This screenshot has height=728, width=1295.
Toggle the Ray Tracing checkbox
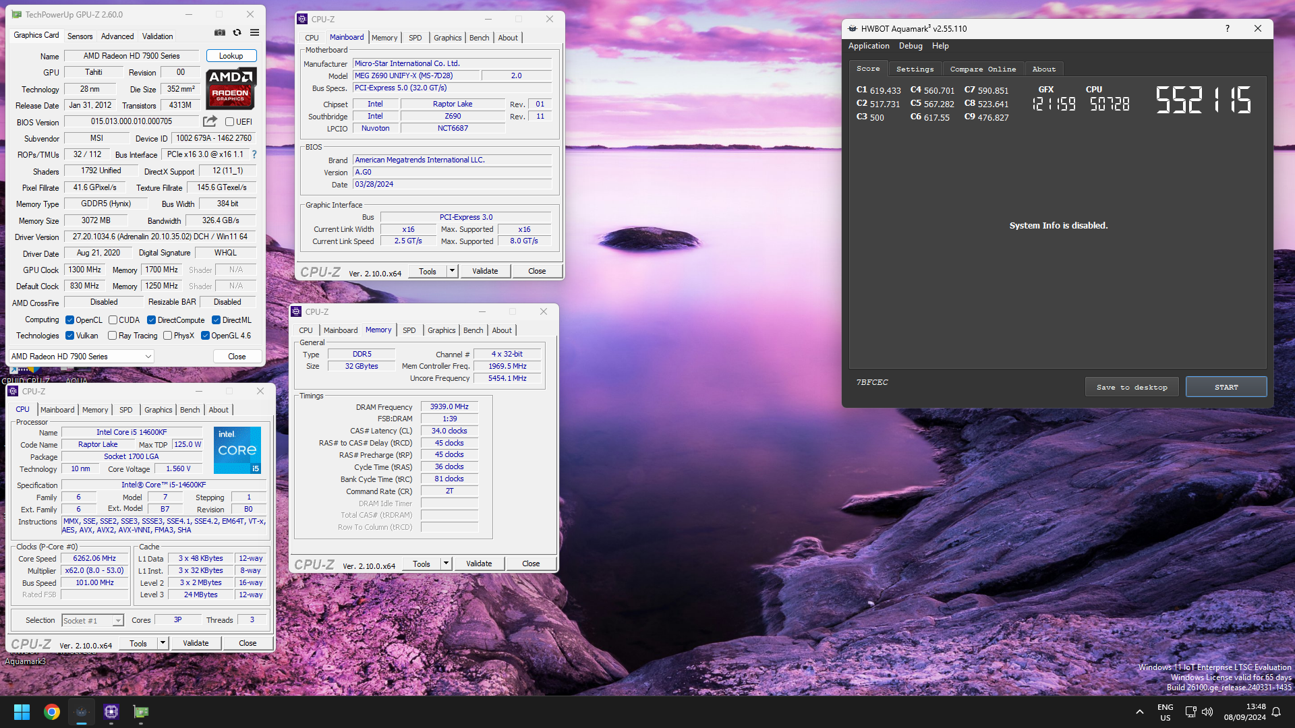[113, 336]
